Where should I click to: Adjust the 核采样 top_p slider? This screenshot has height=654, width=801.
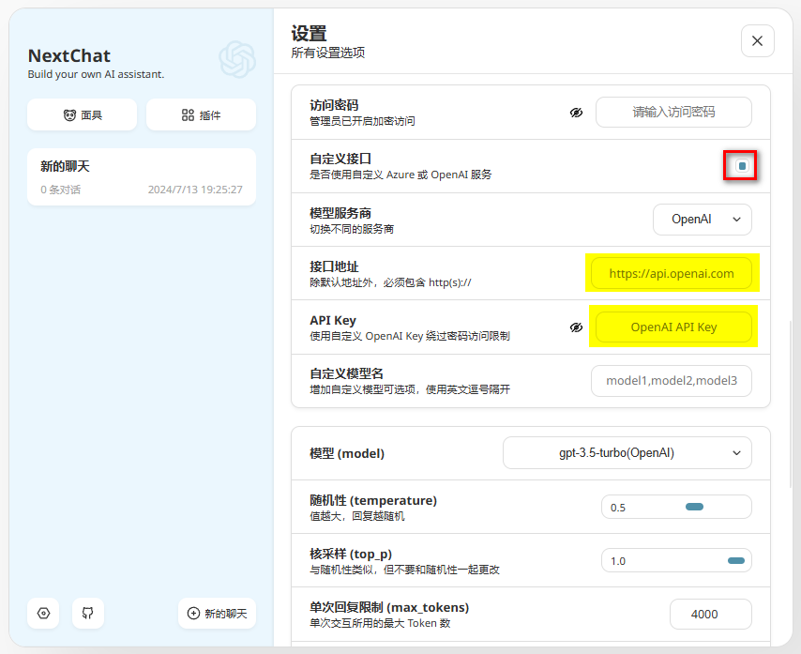tap(736, 560)
